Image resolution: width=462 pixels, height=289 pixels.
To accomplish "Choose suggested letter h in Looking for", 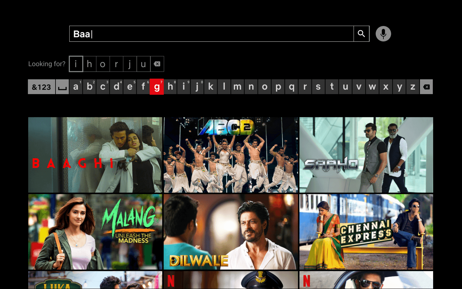I will click(90, 64).
